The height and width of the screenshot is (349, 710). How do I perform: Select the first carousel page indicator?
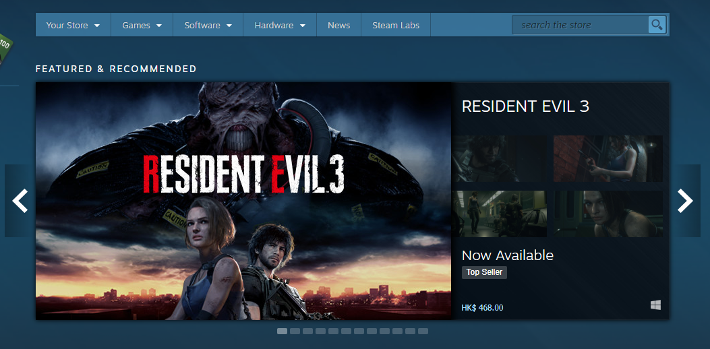282,331
